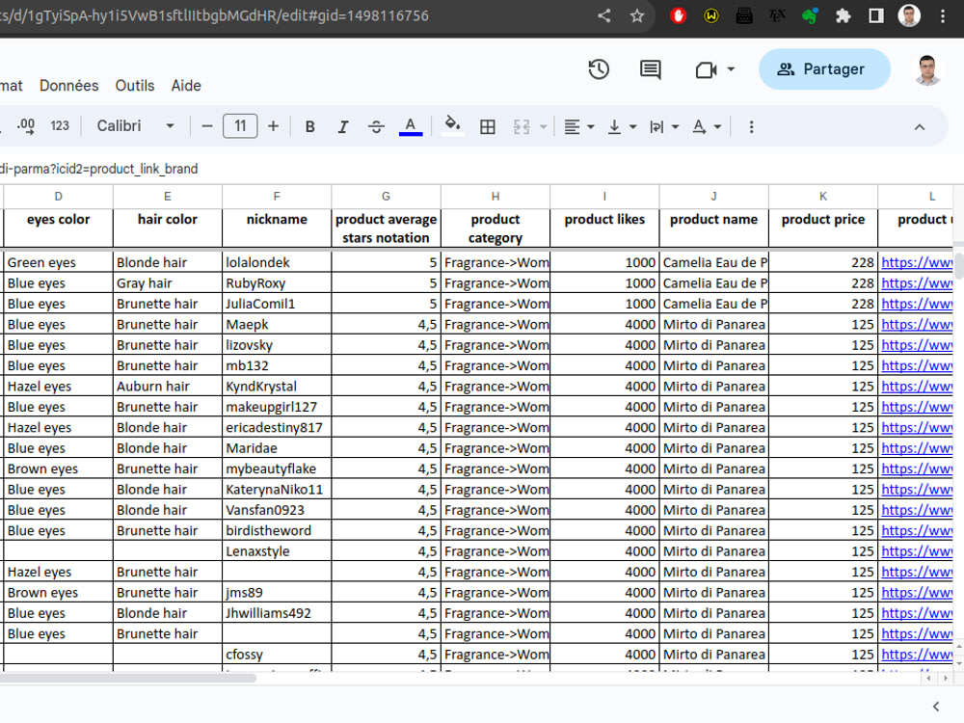Select column K header
This screenshot has height=723, width=964.
tap(823, 196)
